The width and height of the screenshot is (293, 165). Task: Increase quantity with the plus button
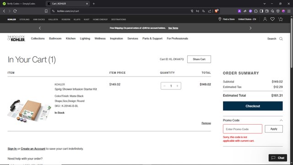(x=177, y=86)
